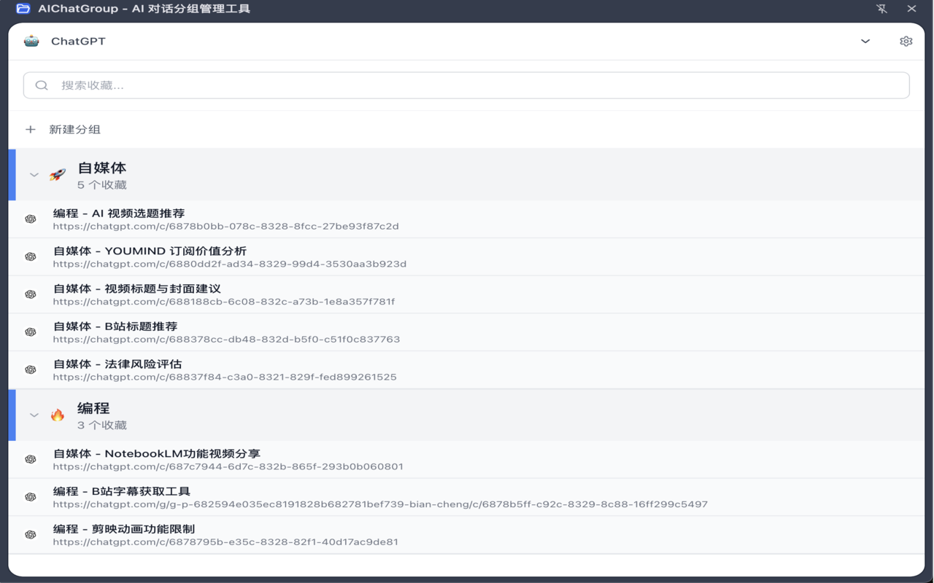Viewport: 934px width, 583px height.
Task: Click the plus icon beside 新建分组
Action: tap(31, 129)
